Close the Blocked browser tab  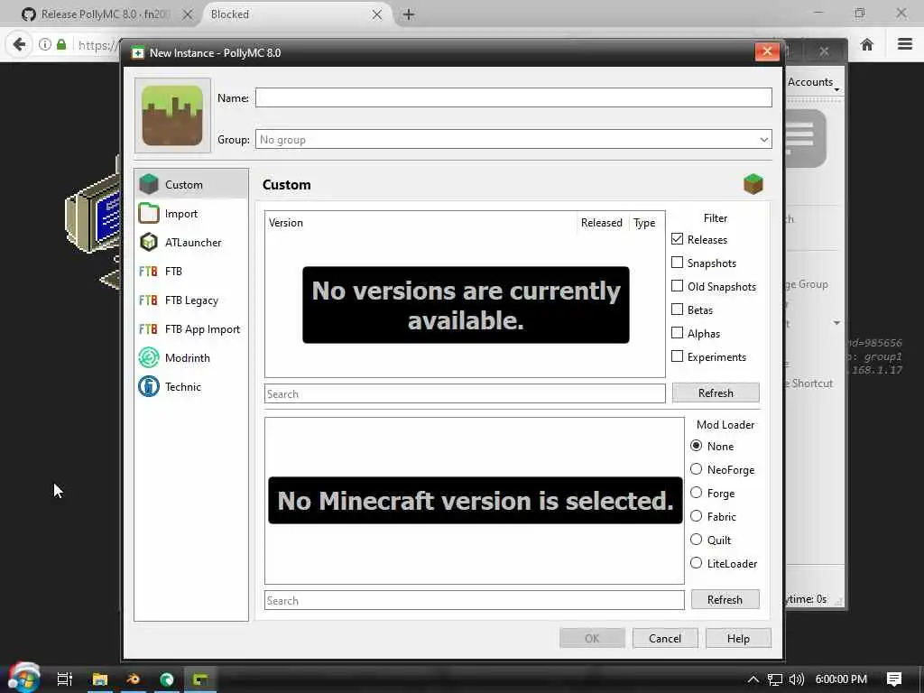click(377, 14)
